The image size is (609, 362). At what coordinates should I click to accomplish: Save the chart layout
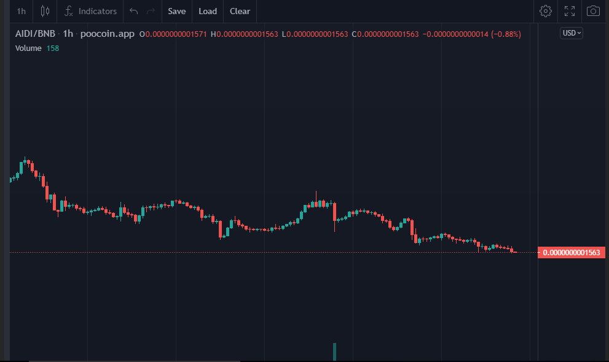177,11
